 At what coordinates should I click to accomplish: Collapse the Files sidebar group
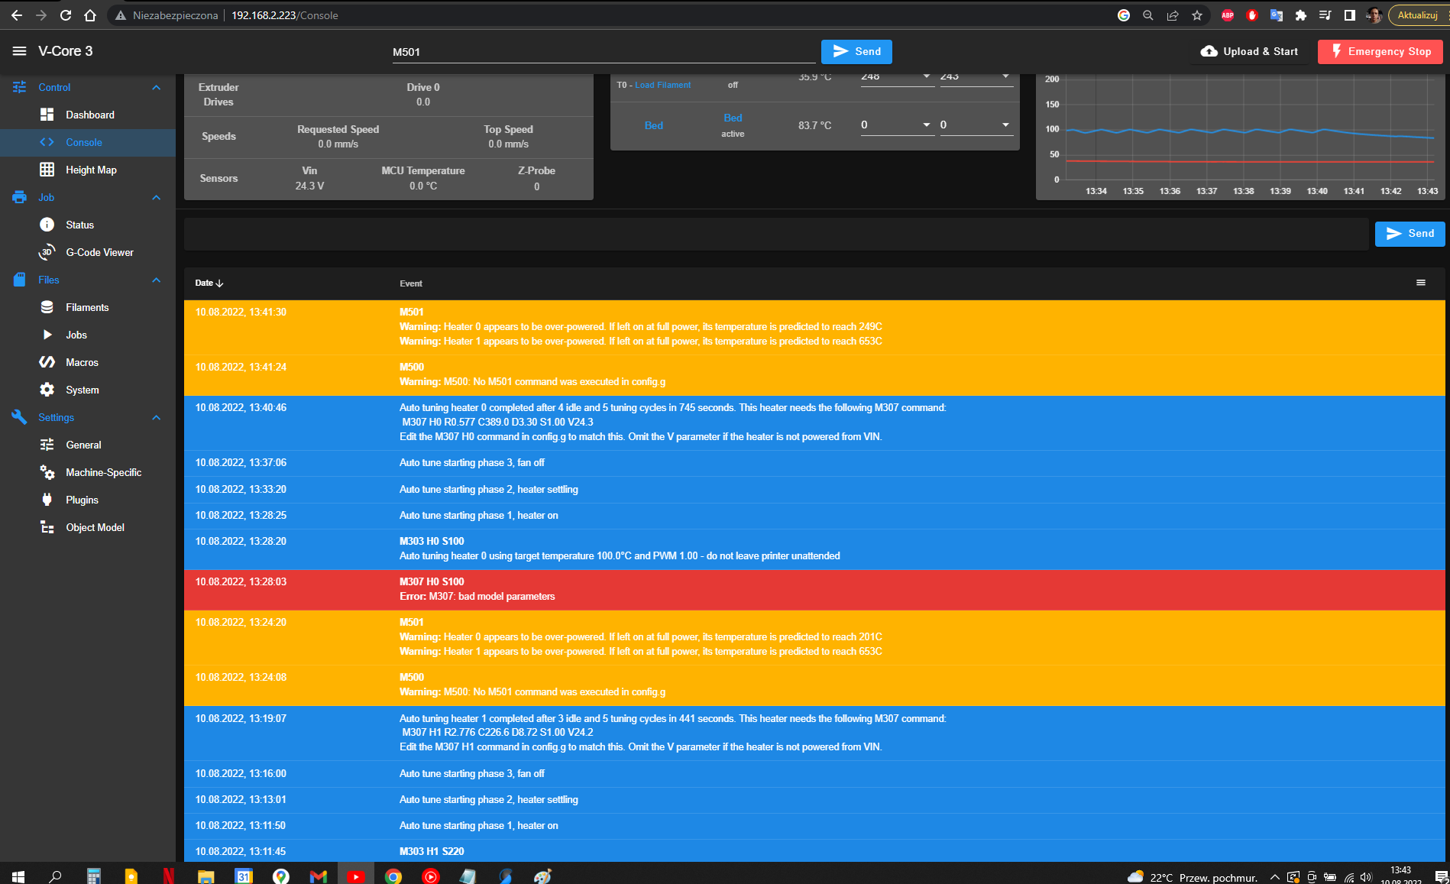click(x=156, y=280)
